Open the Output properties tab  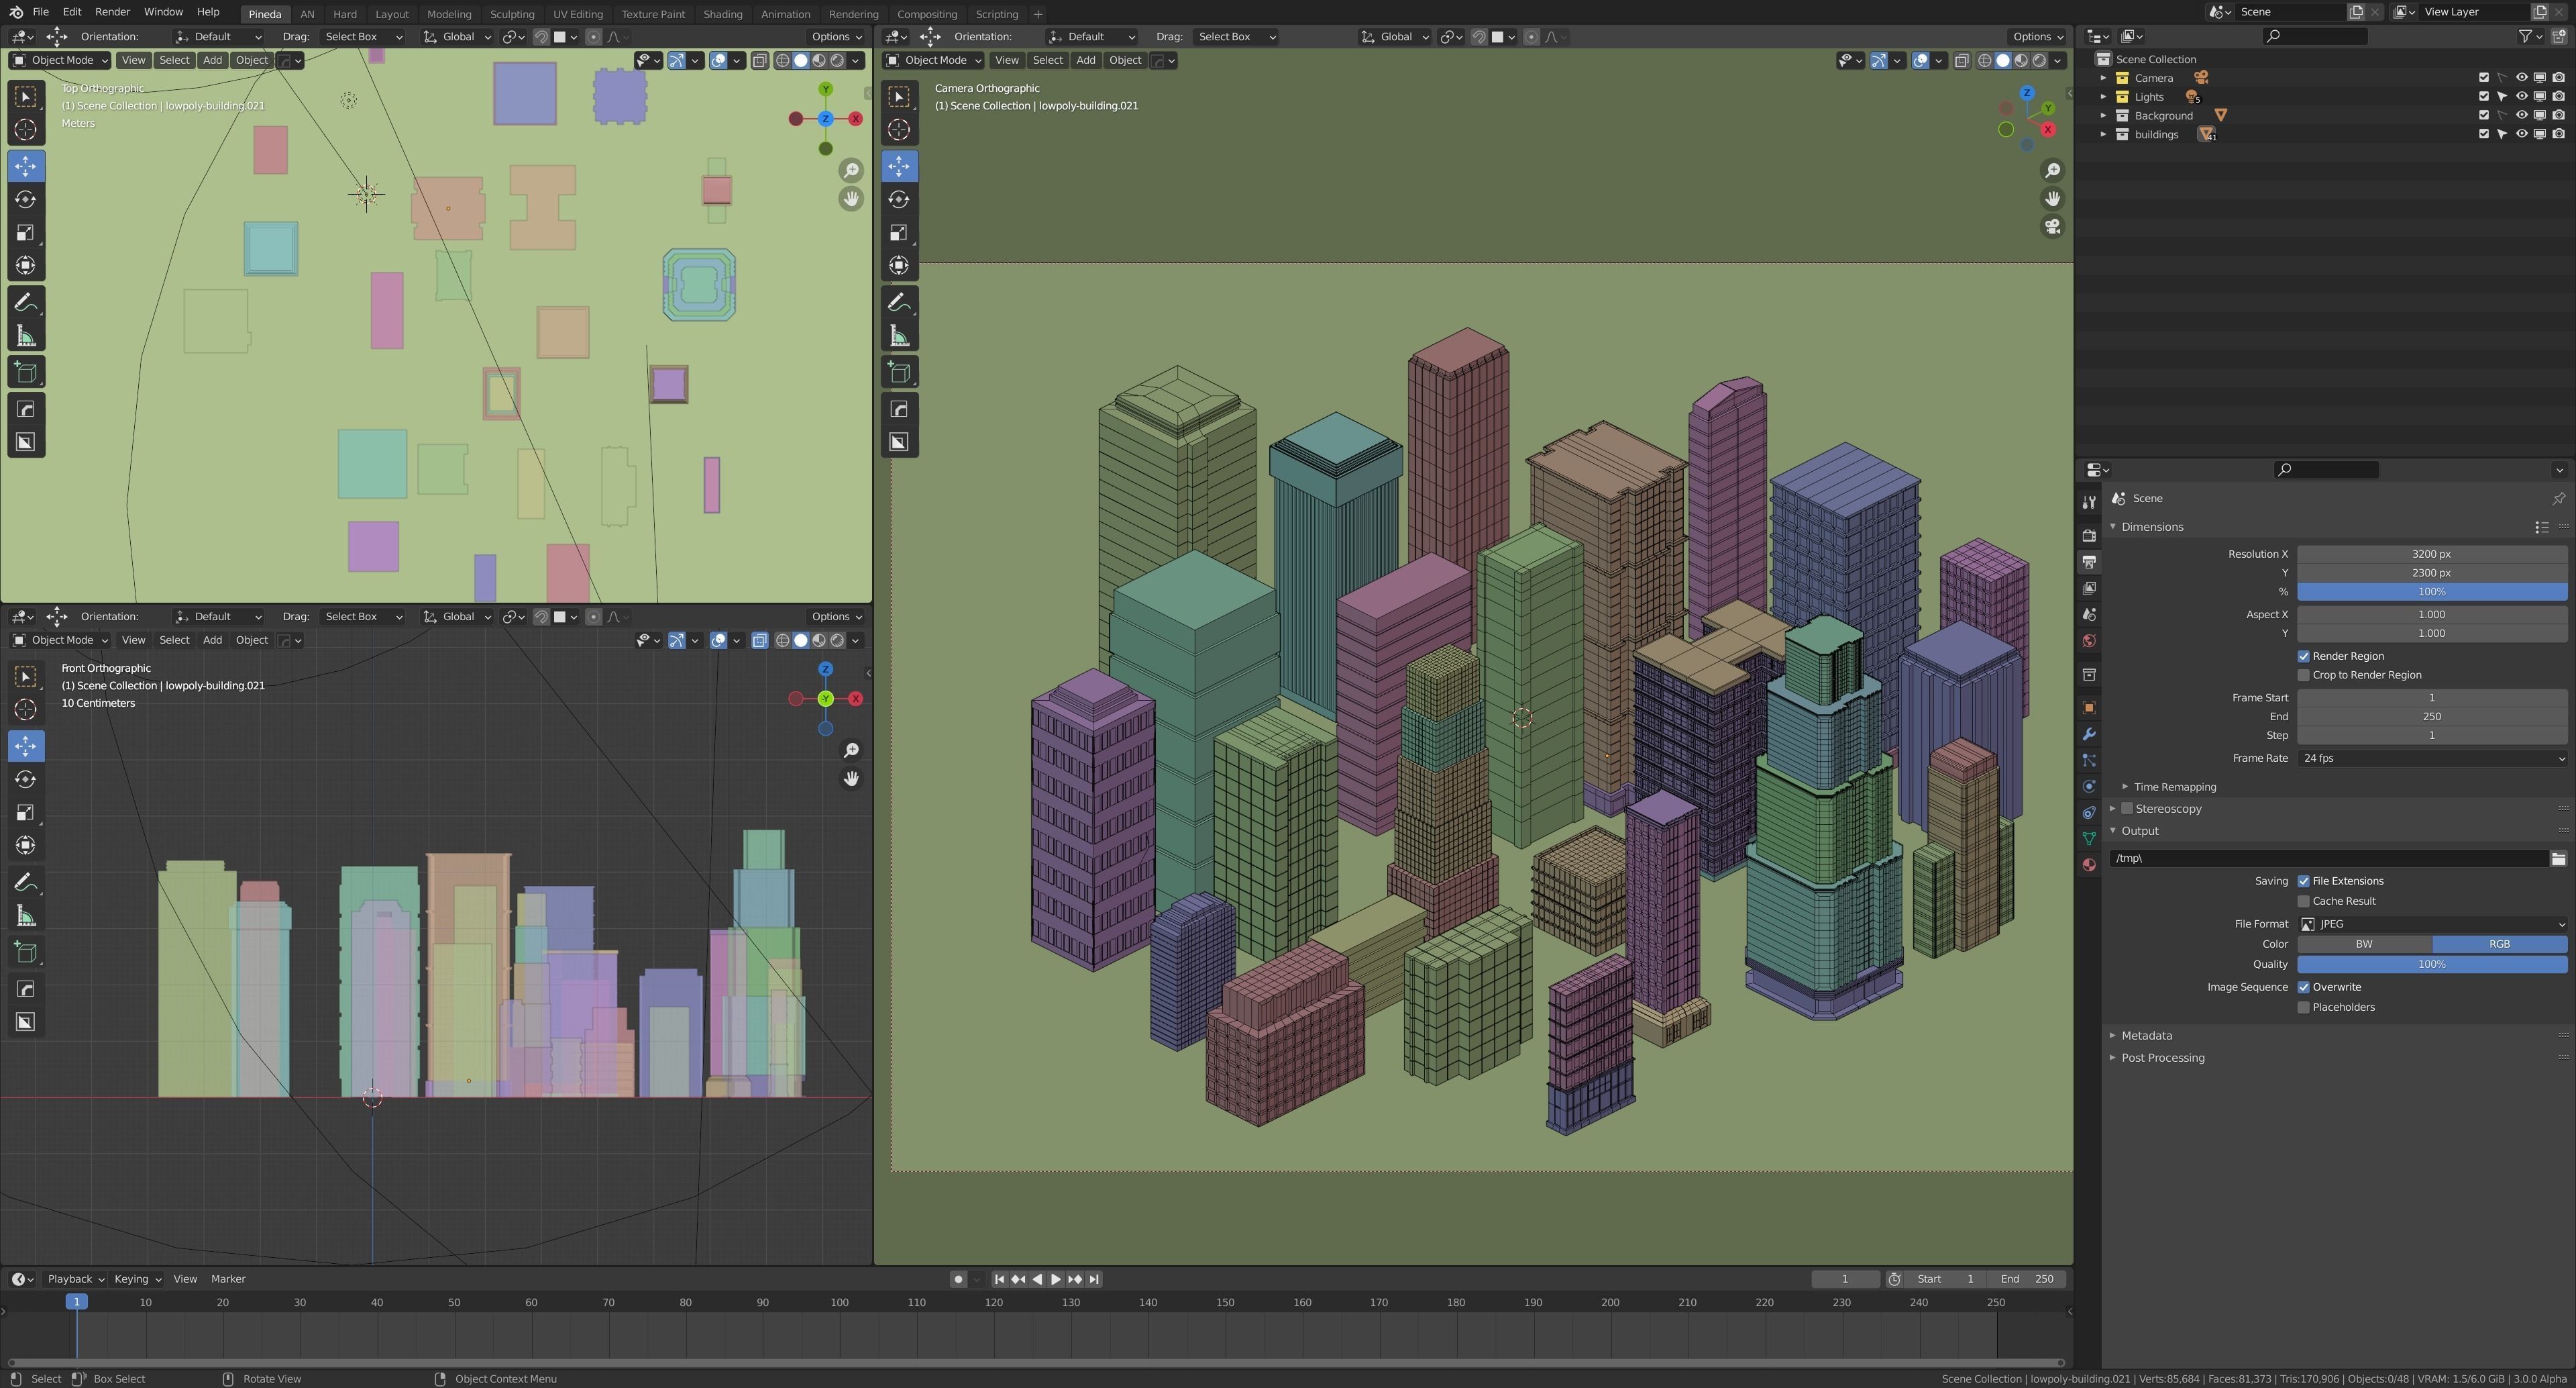[2088, 561]
